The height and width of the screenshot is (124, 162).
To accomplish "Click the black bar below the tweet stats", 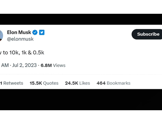I will coord(81,100).
